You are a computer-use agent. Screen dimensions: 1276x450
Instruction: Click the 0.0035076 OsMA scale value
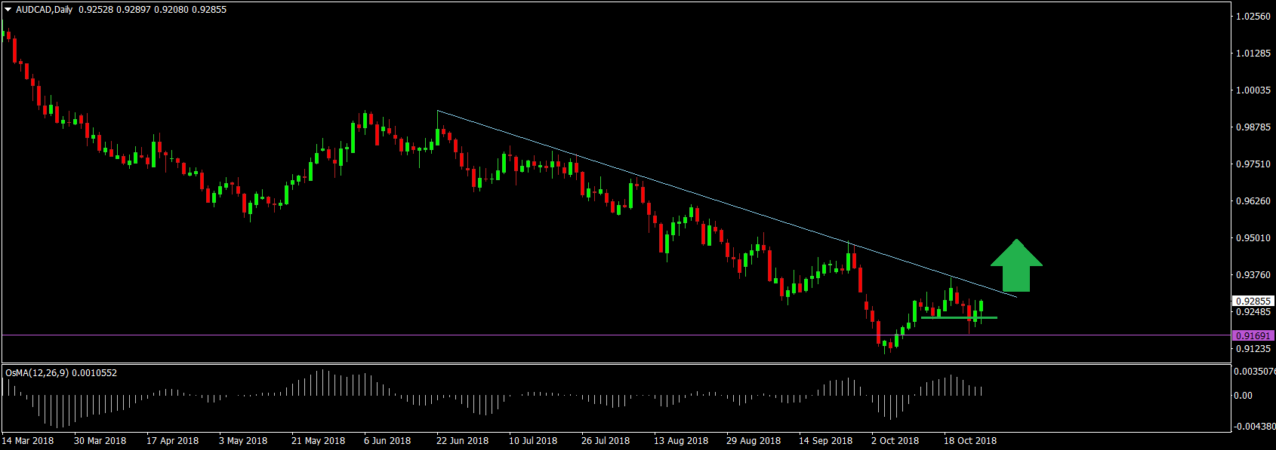(x=1254, y=372)
